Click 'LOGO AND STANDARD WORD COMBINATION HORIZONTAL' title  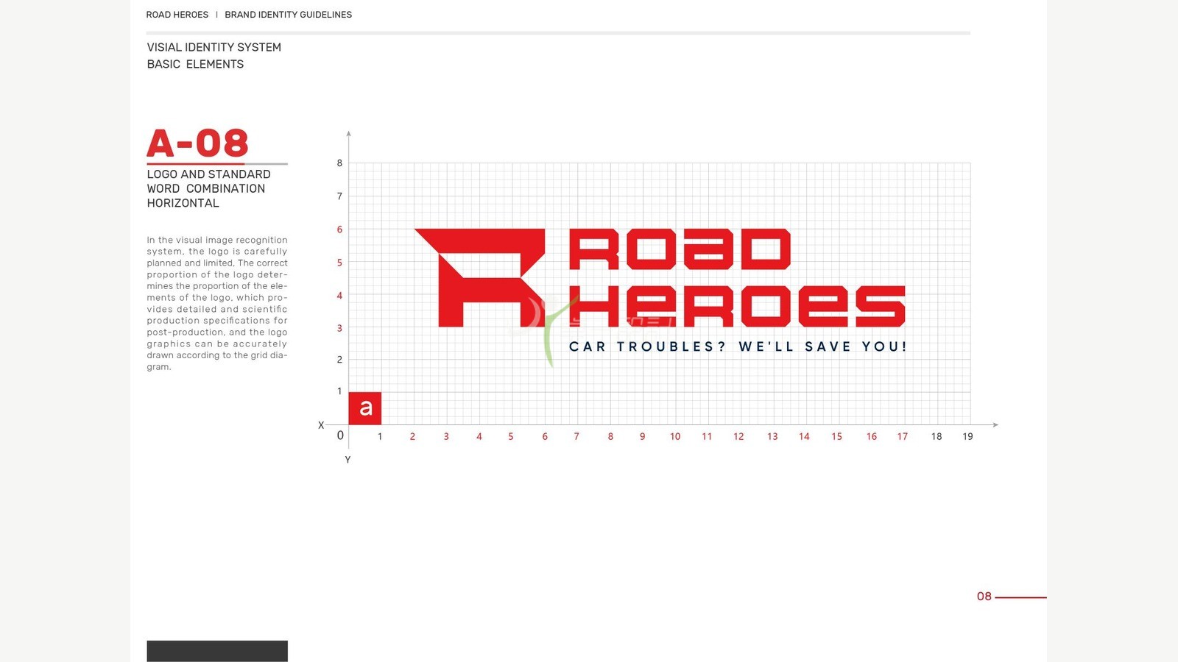(208, 188)
